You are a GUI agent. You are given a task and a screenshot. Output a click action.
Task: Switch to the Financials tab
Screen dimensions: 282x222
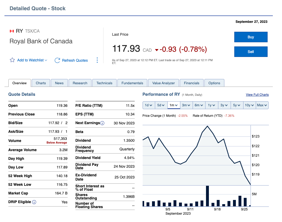pos(192,83)
